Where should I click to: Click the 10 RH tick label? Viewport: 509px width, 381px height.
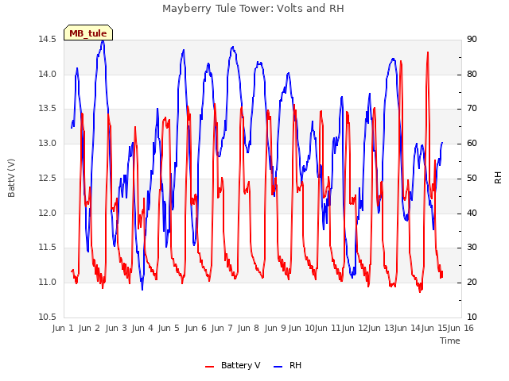(472, 317)
